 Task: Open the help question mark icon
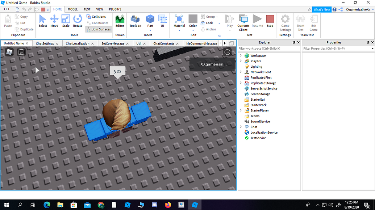334,9
